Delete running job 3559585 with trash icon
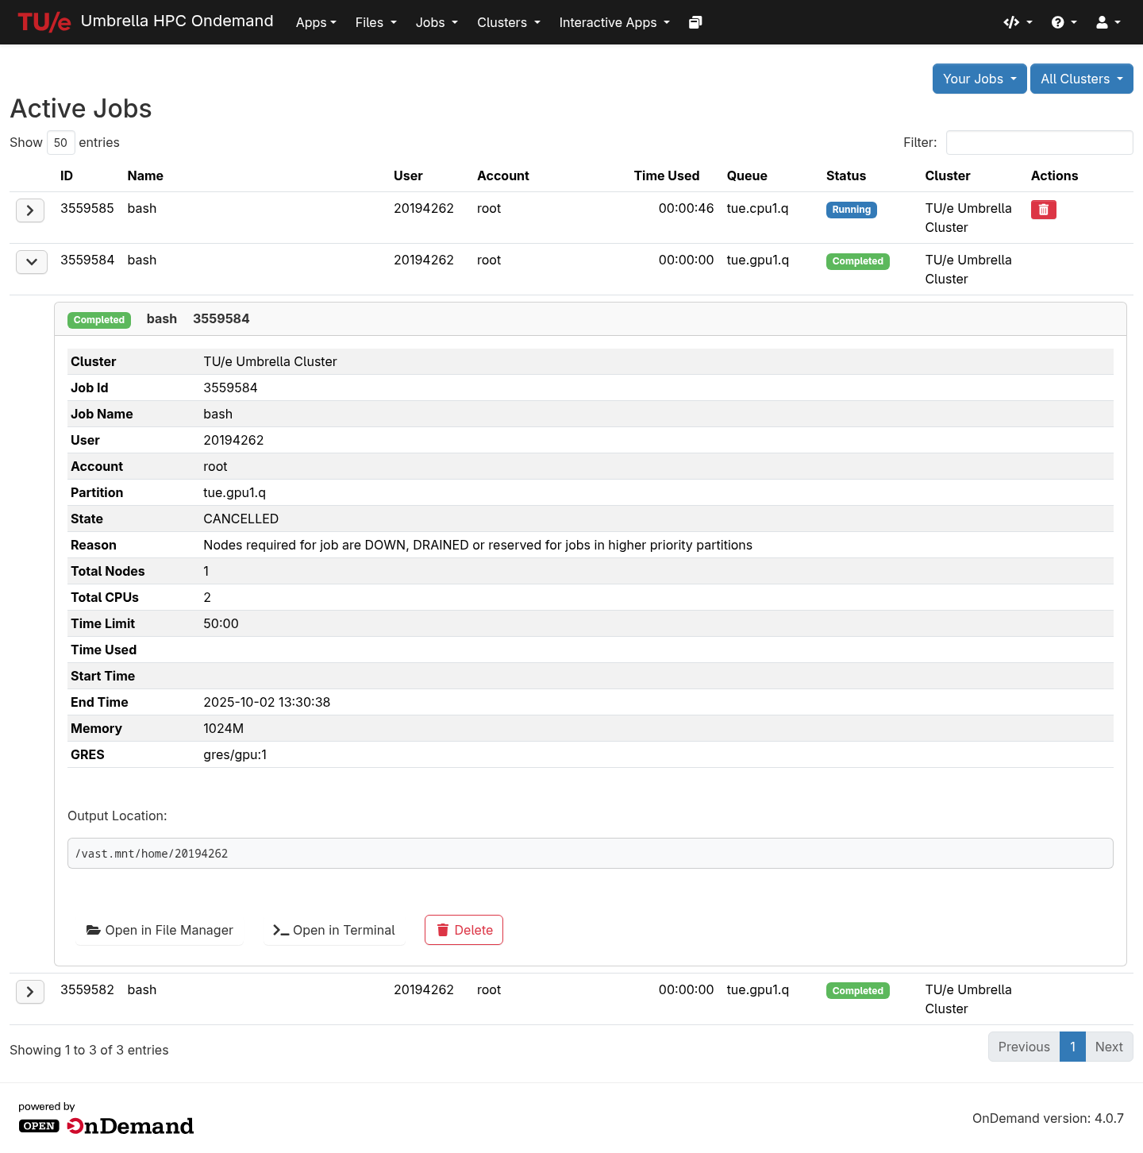The width and height of the screenshot is (1143, 1153). (1043, 210)
